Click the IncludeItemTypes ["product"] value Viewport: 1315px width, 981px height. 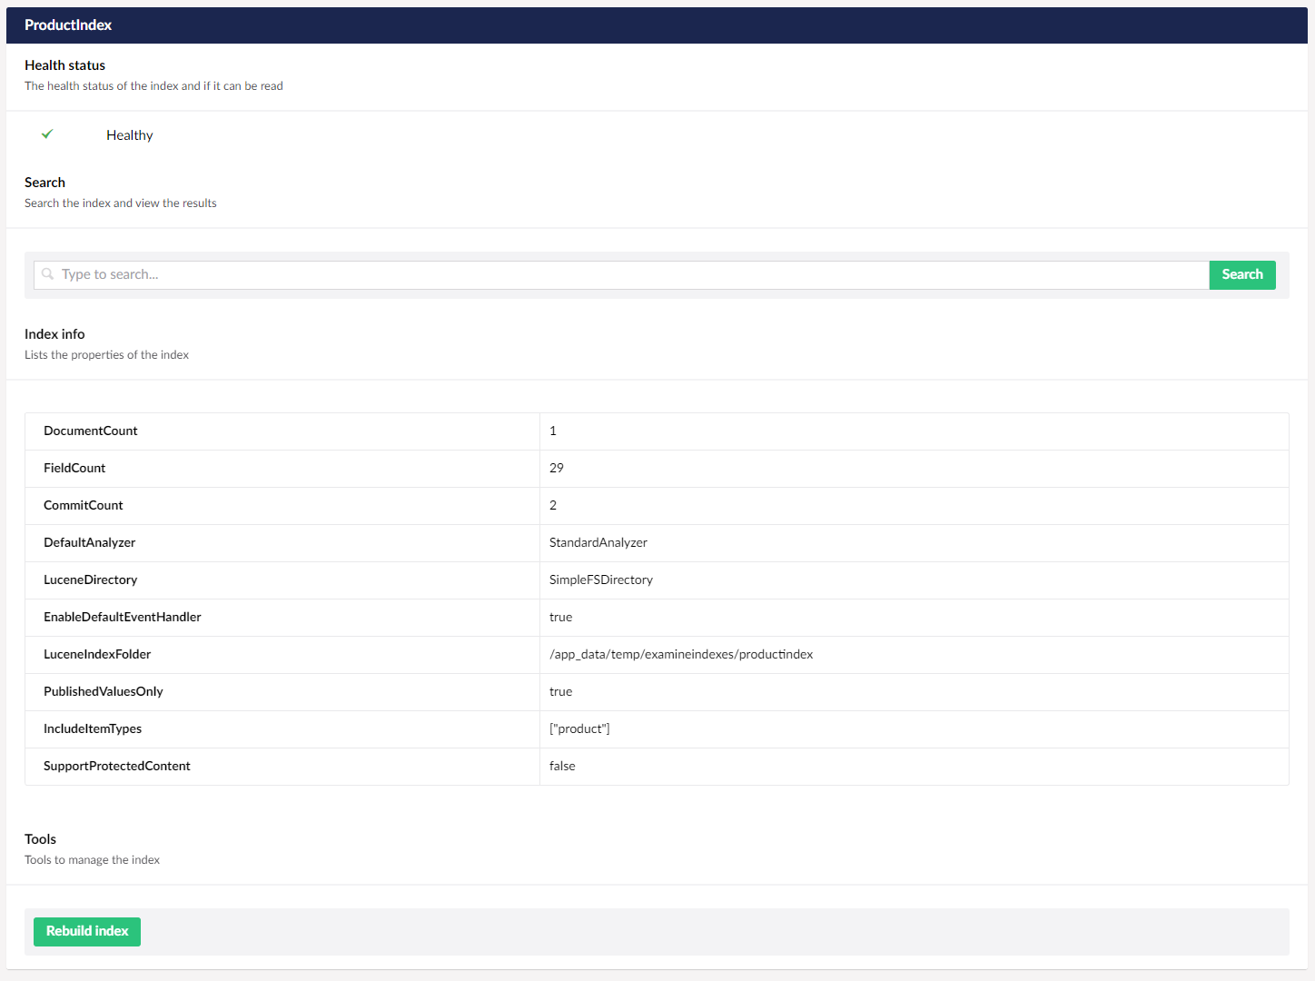click(579, 728)
